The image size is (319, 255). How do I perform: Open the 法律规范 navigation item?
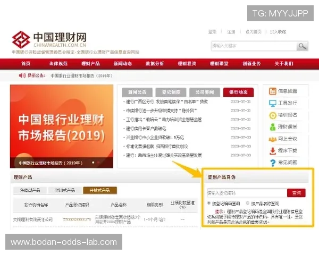pos(58,64)
